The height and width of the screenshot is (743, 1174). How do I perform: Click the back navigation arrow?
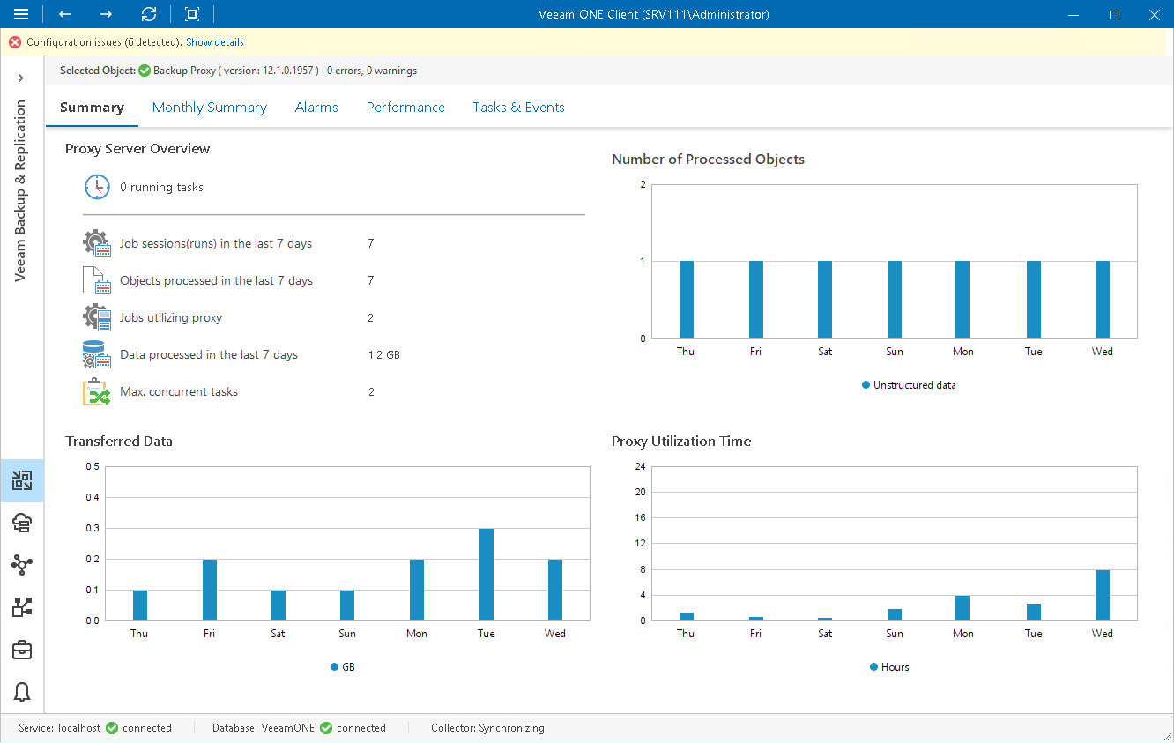[x=62, y=14]
